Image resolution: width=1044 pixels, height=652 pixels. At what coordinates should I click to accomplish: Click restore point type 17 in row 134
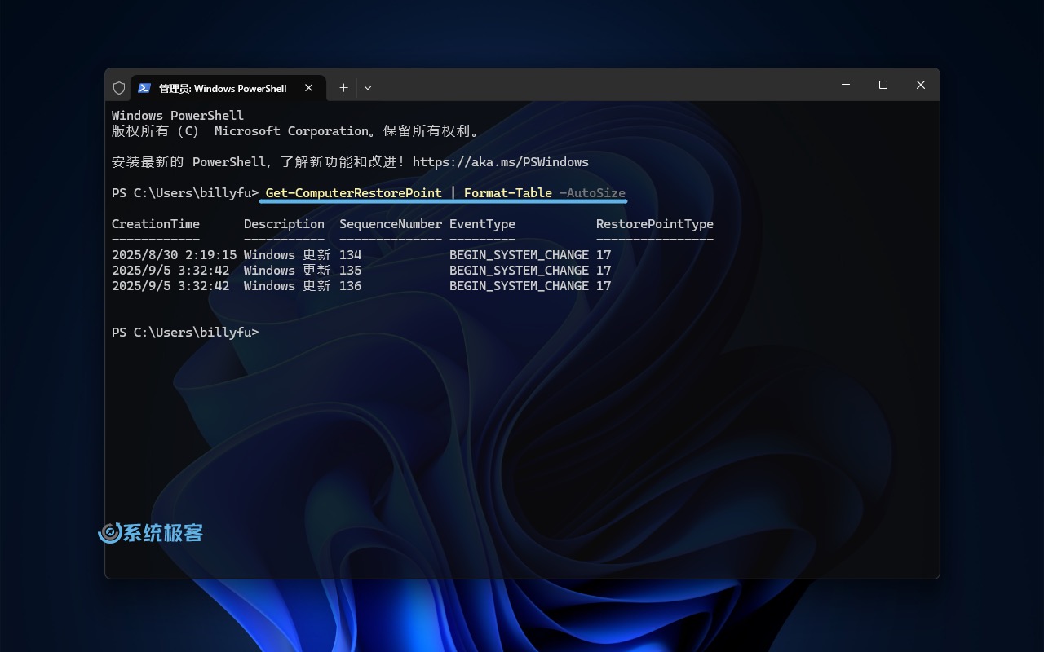(604, 255)
